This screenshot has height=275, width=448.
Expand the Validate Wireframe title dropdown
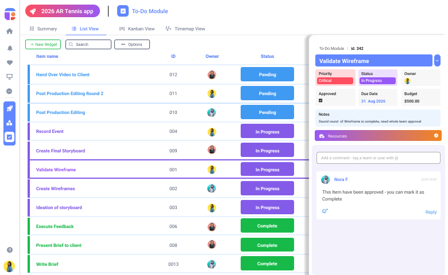(437, 61)
